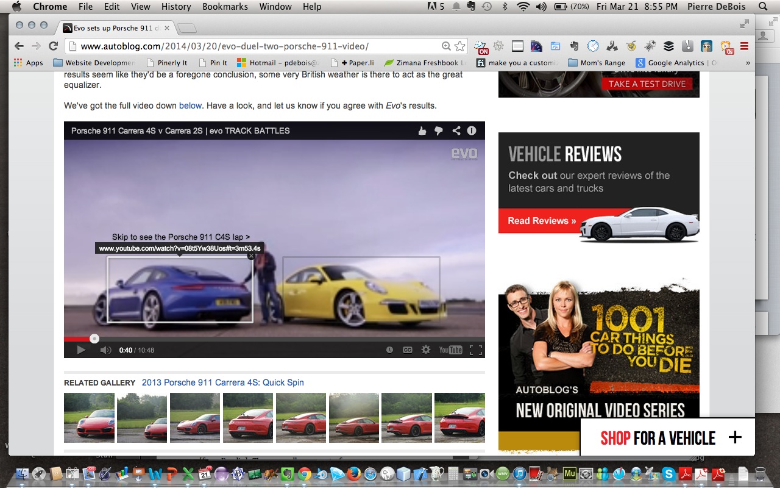Open the History menu
The width and height of the screenshot is (780, 488).
[176, 7]
